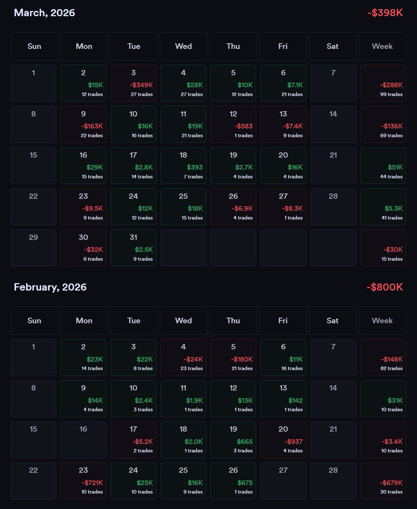Open March 17 cell with $2.8K

click(133, 165)
